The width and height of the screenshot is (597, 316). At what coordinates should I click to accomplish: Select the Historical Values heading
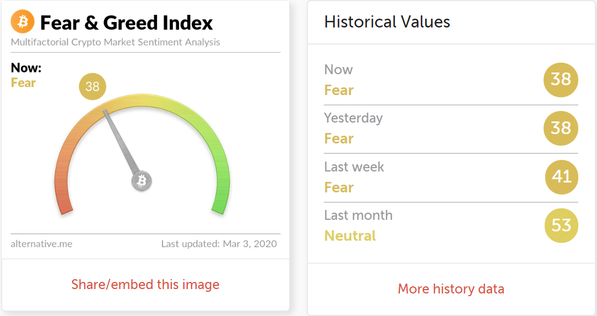[x=387, y=22]
